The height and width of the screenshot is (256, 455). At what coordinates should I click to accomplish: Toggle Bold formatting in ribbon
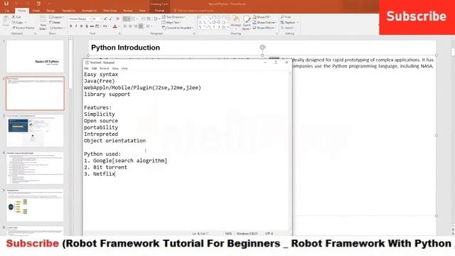(x=71, y=26)
